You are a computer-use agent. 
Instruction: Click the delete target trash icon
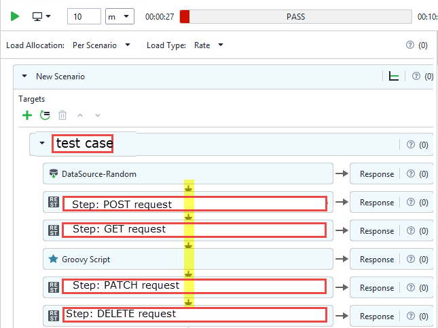coord(63,115)
